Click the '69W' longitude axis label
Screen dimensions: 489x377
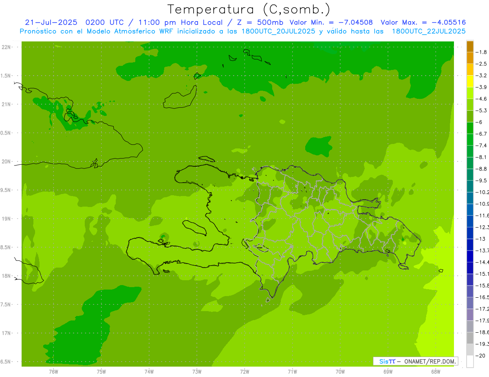tap(388, 372)
